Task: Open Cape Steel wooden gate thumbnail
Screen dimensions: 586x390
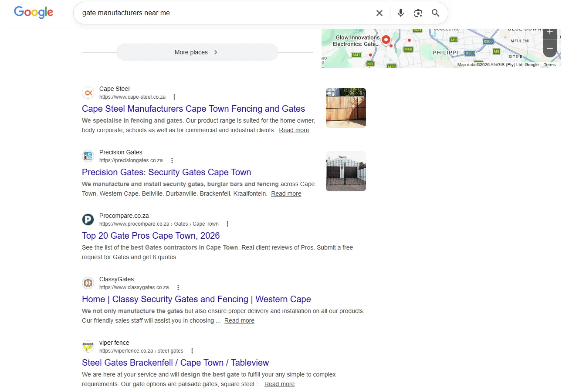Action: pyautogui.click(x=346, y=108)
